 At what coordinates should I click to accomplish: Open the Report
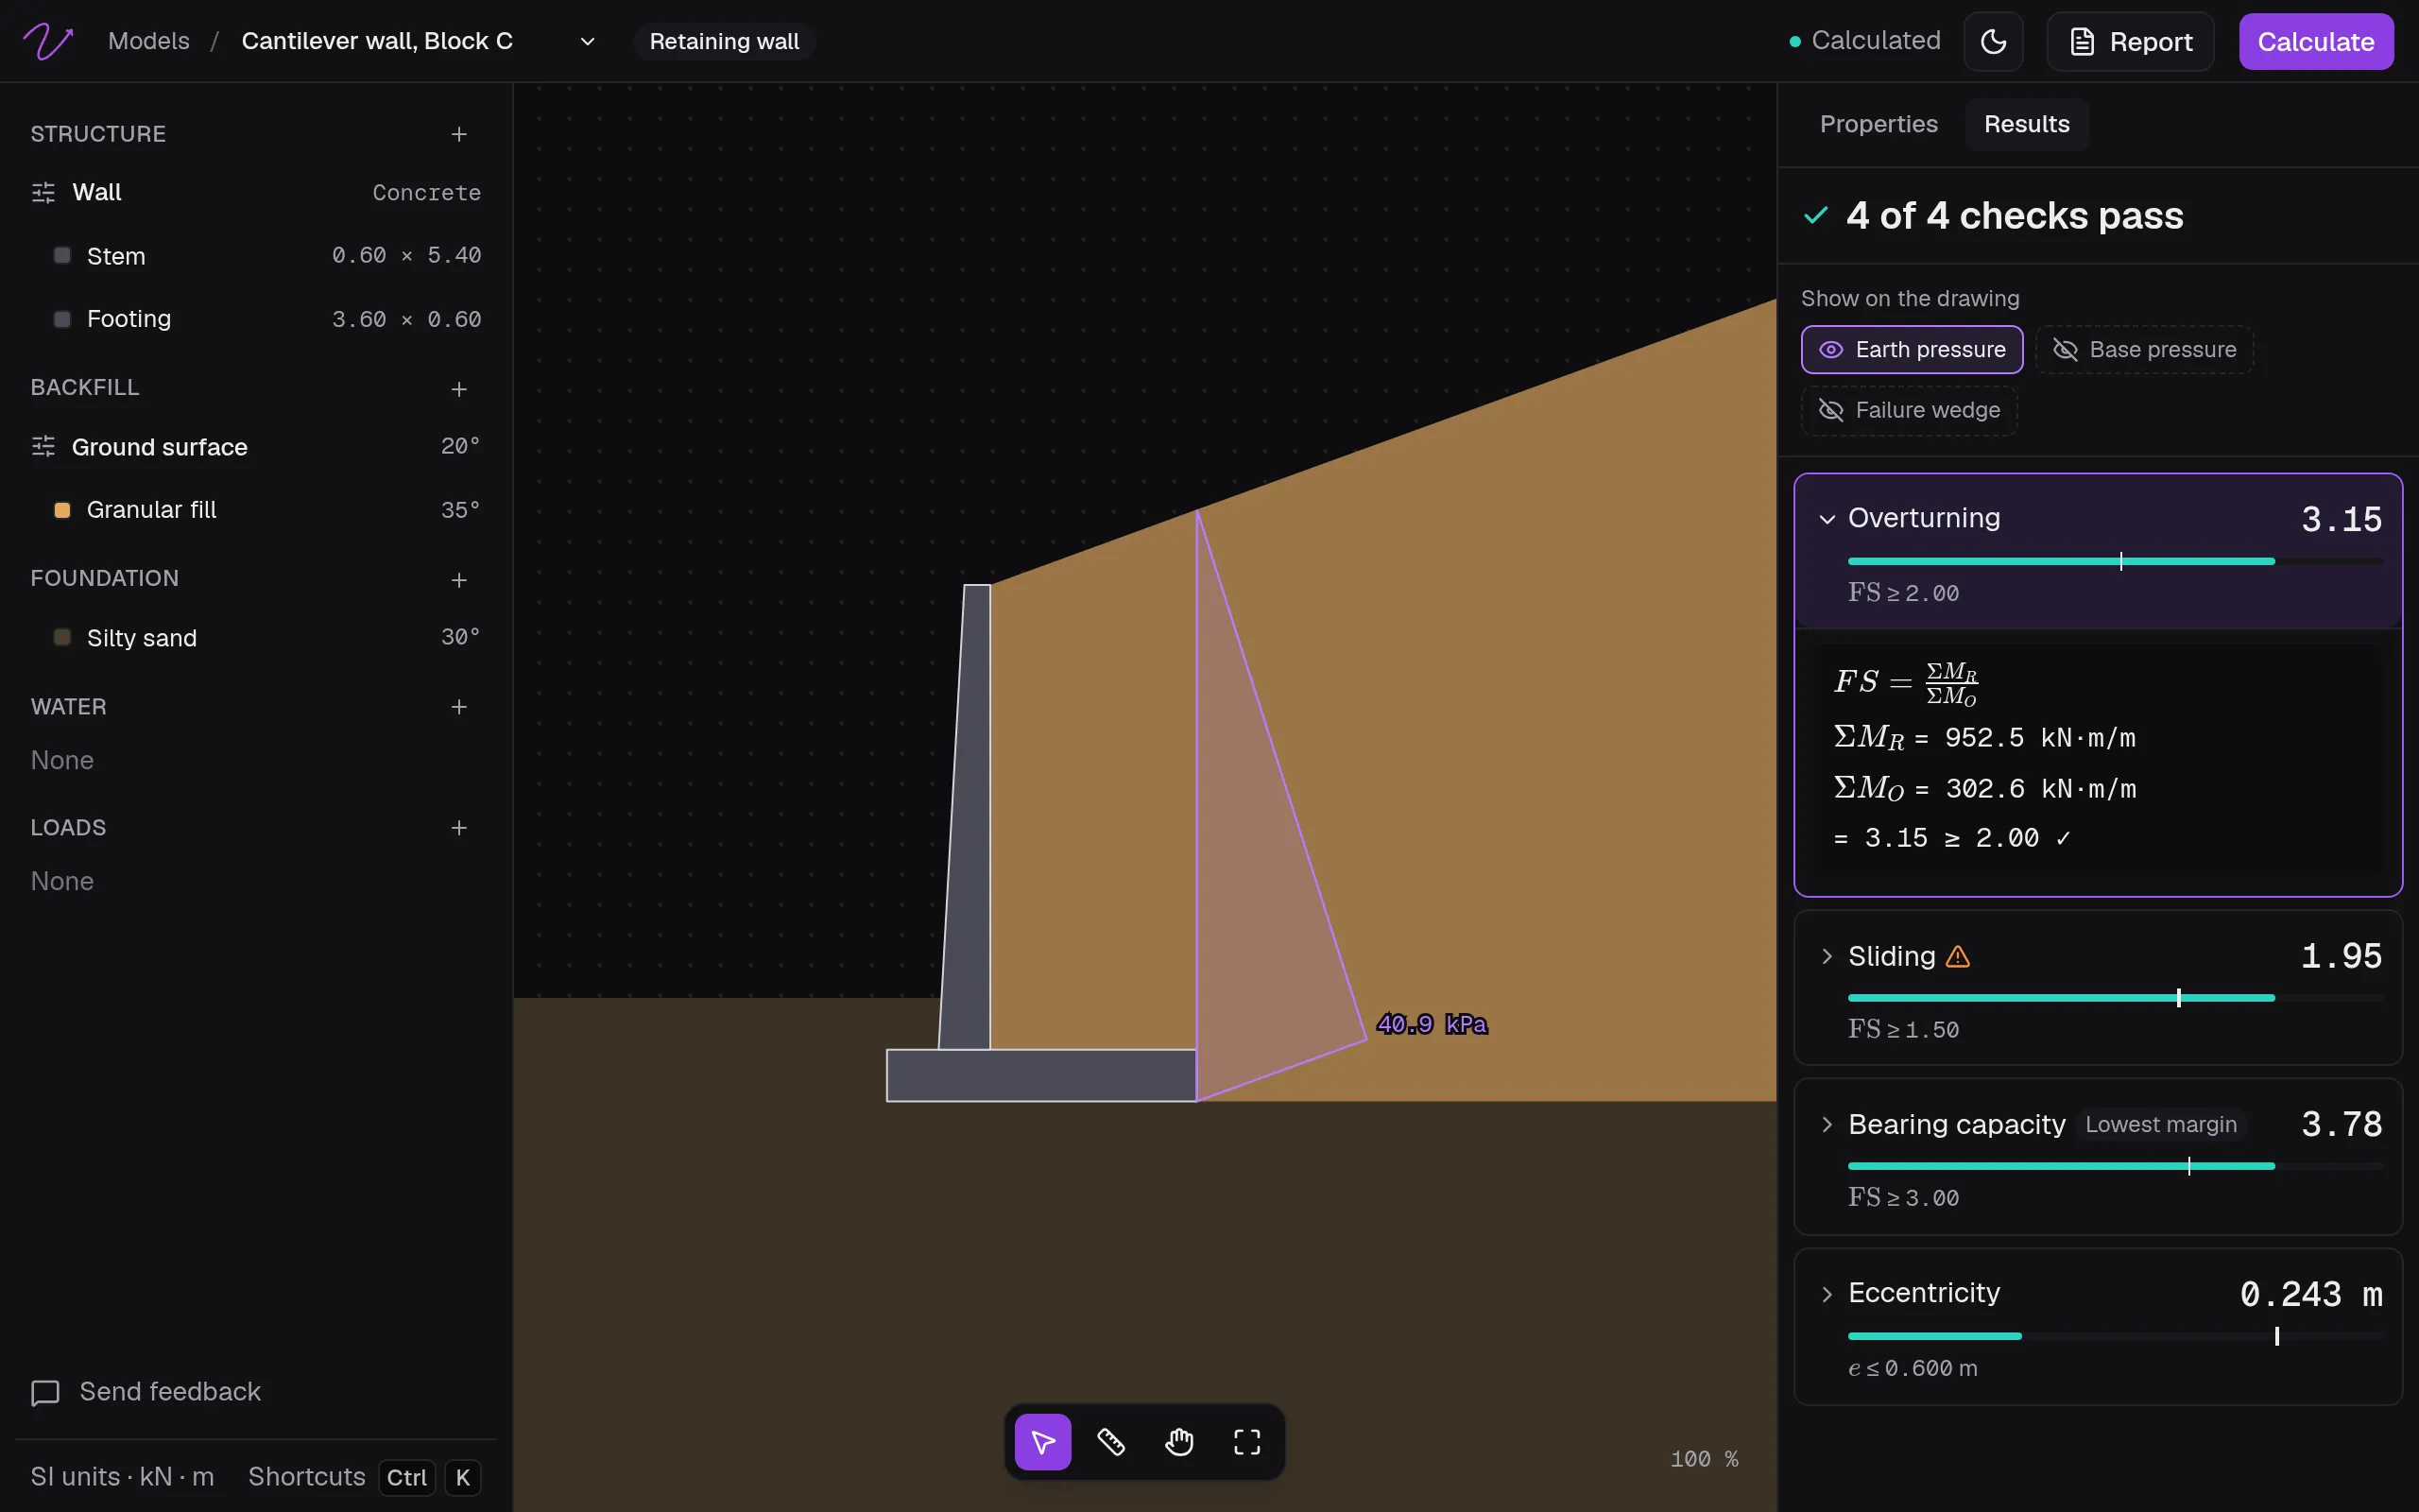pyautogui.click(x=2130, y=41)
